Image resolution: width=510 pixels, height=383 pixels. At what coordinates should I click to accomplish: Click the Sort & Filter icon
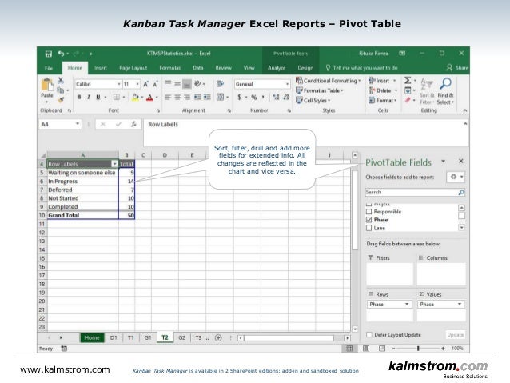click(427, 91)
